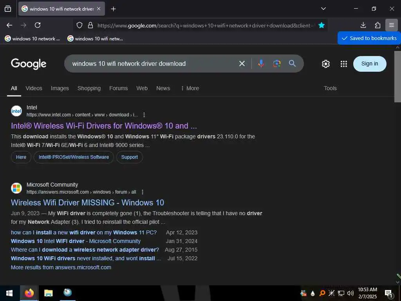Select the All results tab
401x301 pixels.
(x=14, y=88)
